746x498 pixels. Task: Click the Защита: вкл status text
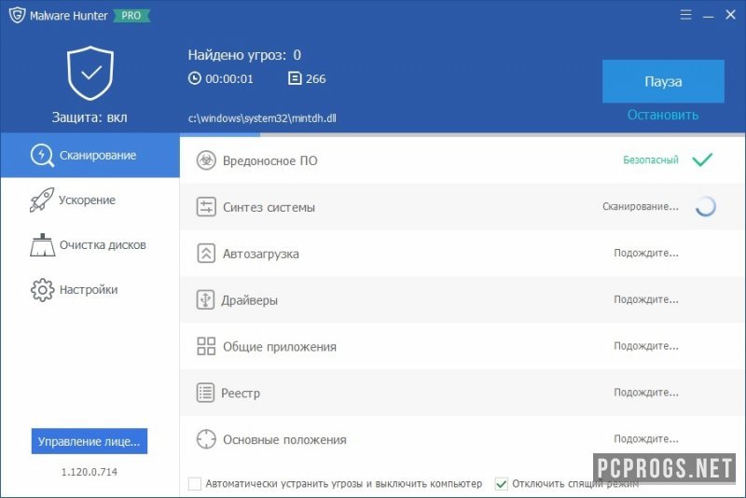(x=90, y=118)
